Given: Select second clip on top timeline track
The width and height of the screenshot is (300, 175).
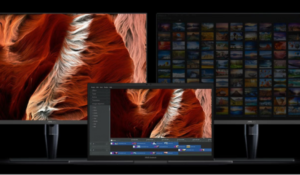Looking at the screenshot, I should coord(141,143).
